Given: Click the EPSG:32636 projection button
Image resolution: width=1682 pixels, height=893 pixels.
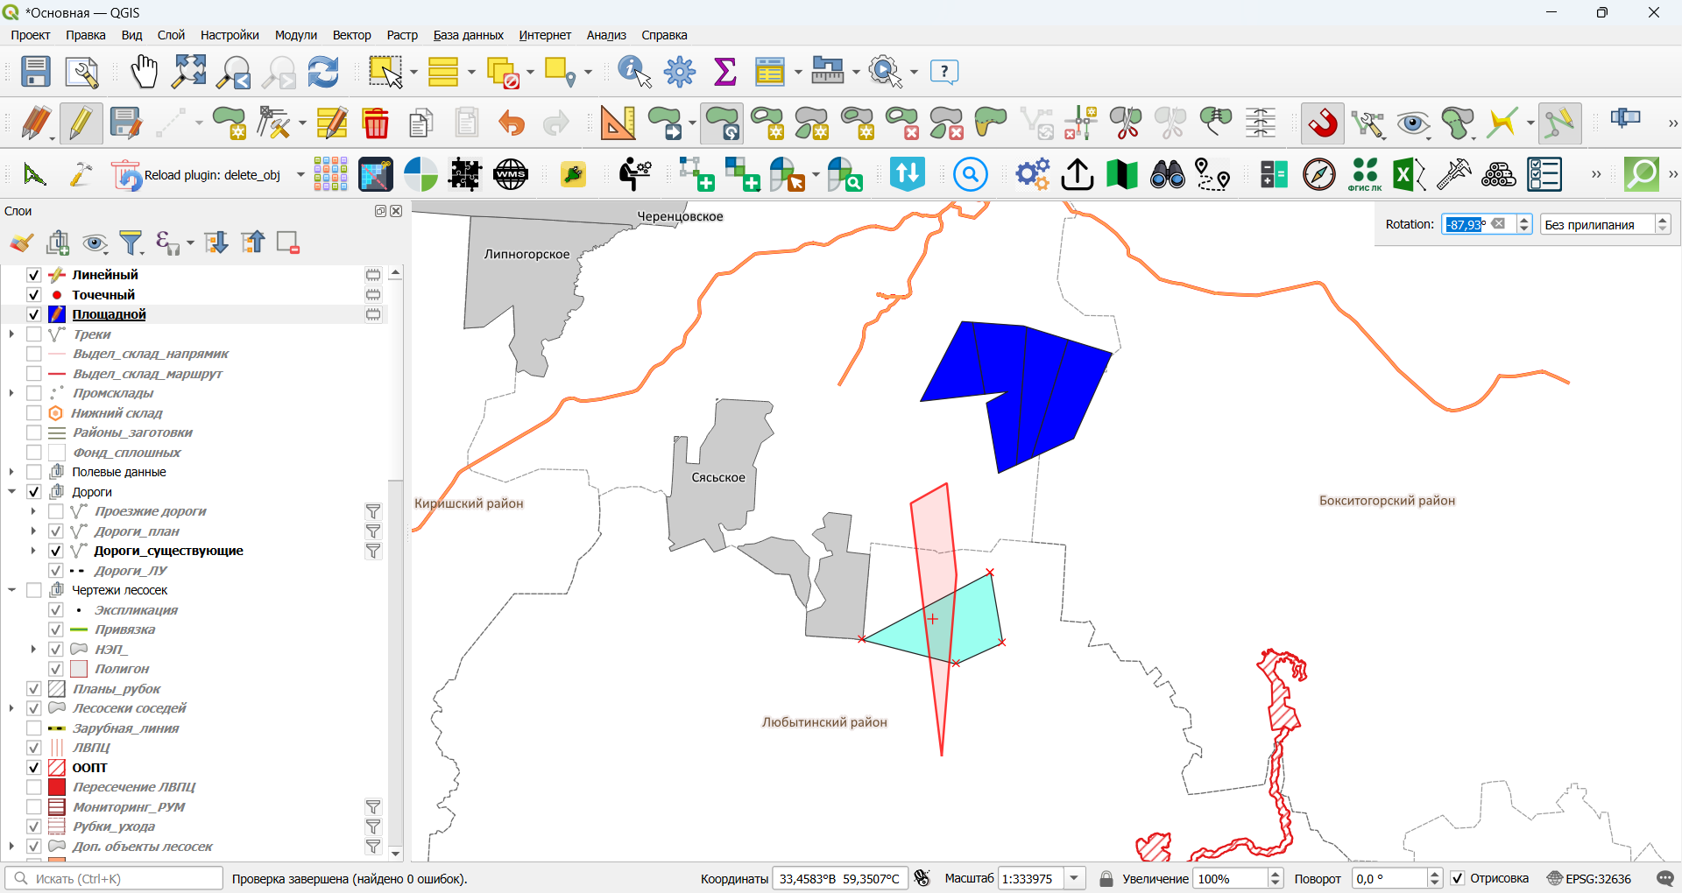Looking at the screenshot, I should pos(1589,878).
